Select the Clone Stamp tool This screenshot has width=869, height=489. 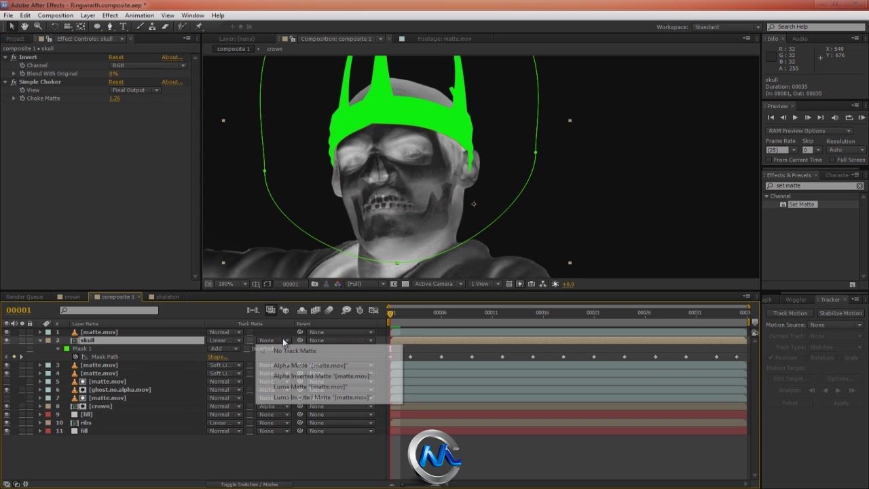(x=153, y=26)
